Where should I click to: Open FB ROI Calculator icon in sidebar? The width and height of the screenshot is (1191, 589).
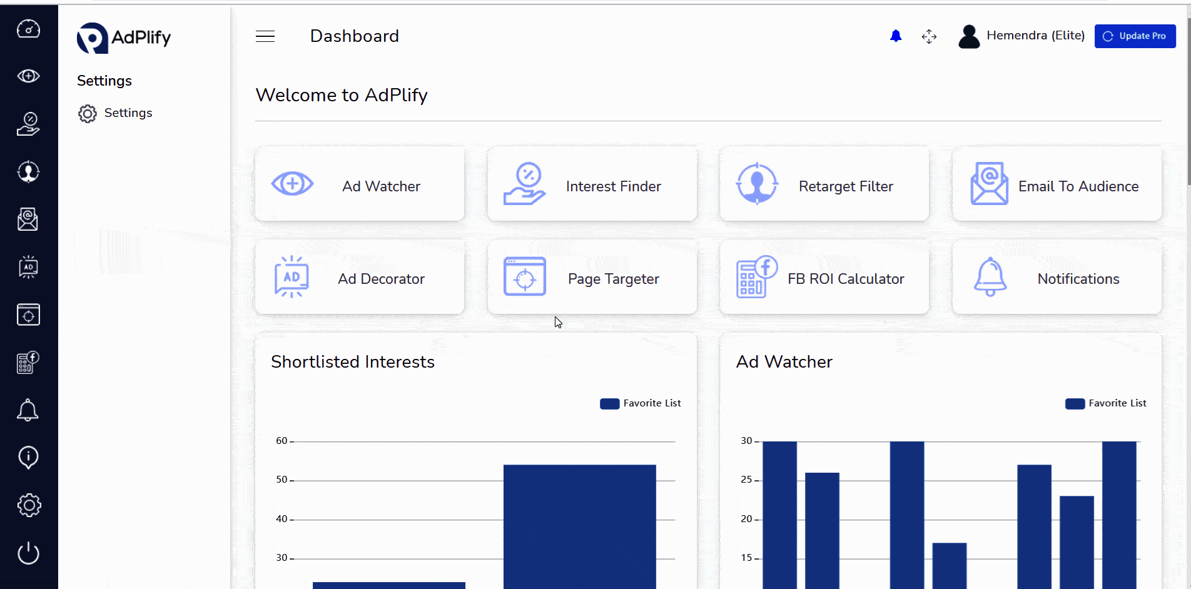click(x=28, y=362)
